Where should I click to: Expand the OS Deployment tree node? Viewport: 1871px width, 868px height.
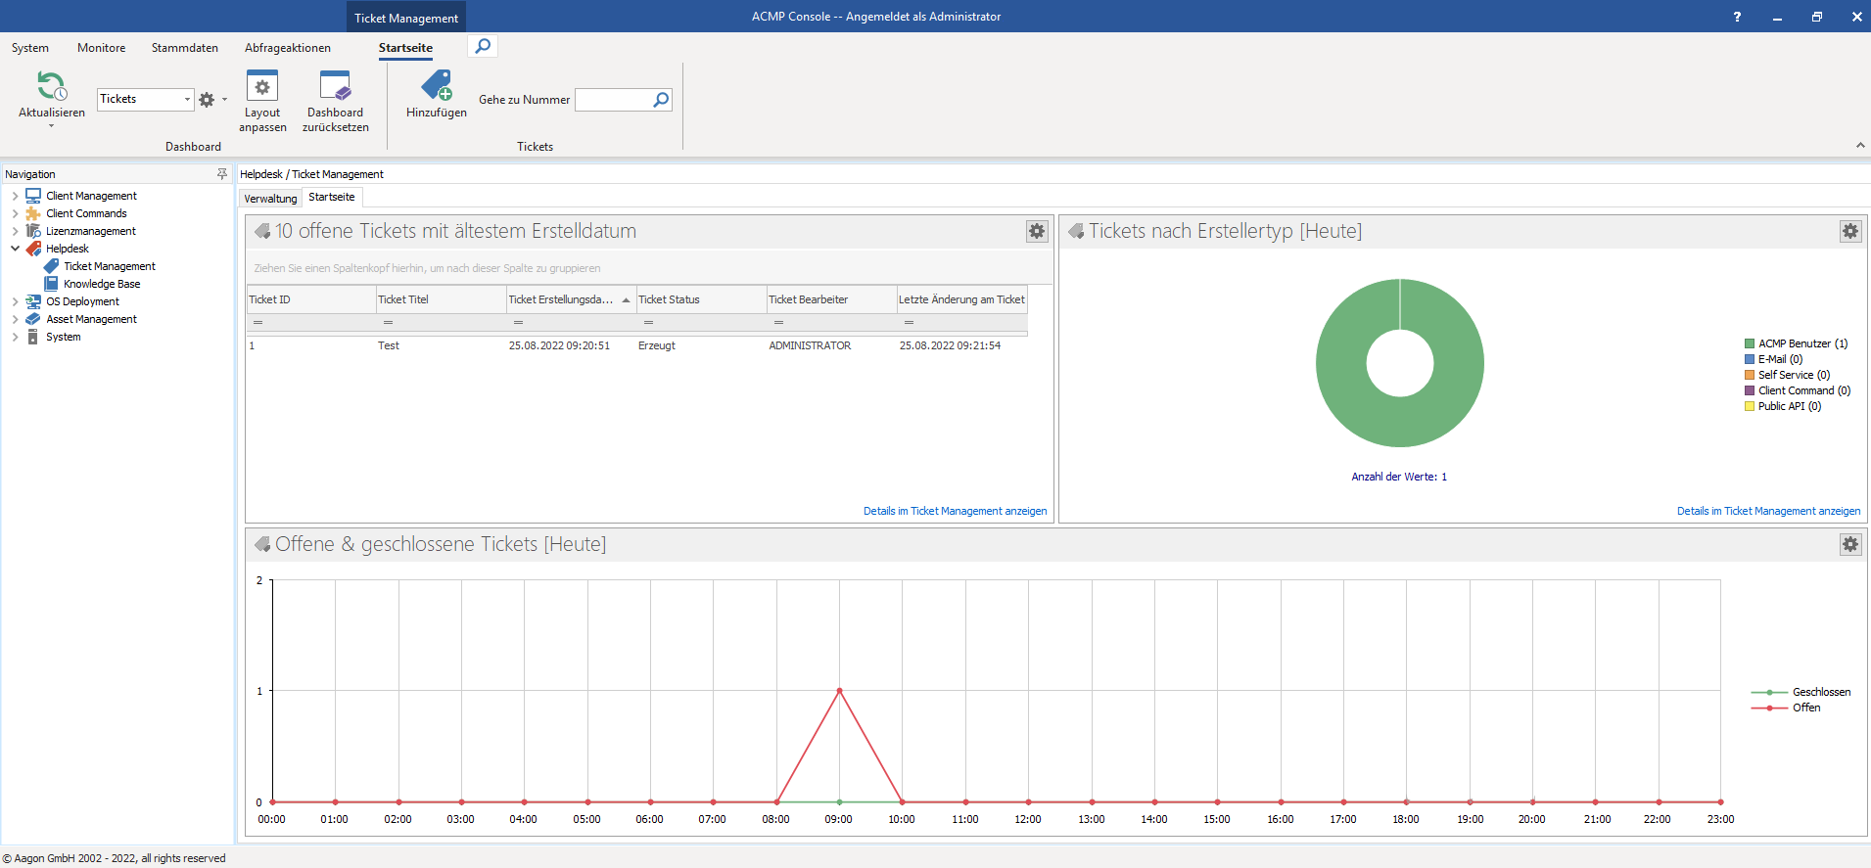[15, 301]
